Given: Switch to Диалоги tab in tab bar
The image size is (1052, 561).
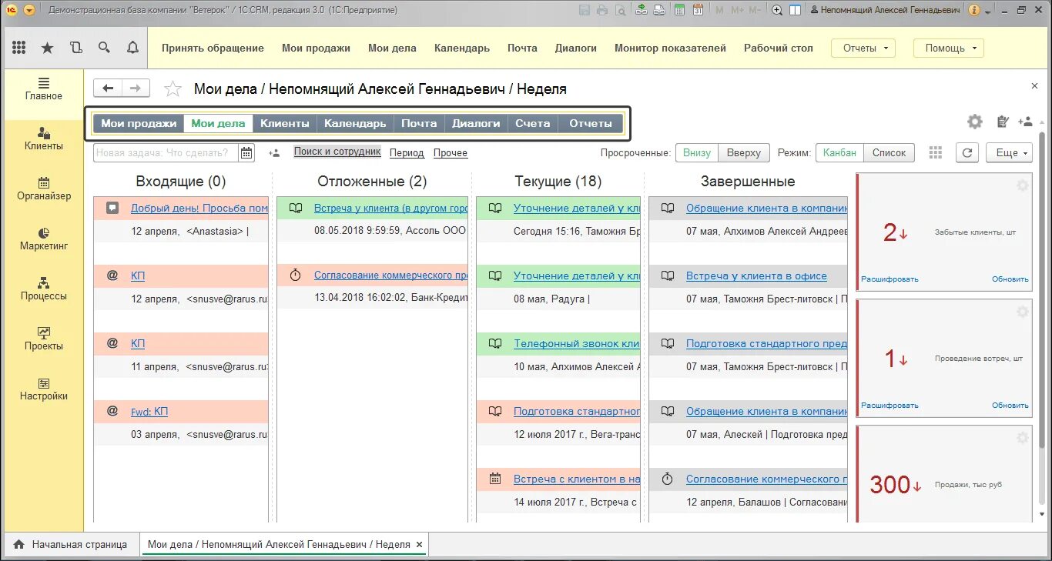Looking at the screenshot, I should click(476, 123).
